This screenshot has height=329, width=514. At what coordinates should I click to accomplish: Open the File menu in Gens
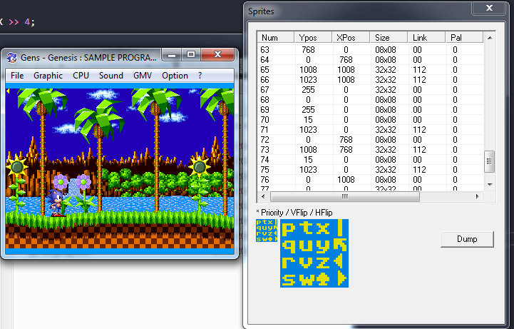tap(17, 76)
